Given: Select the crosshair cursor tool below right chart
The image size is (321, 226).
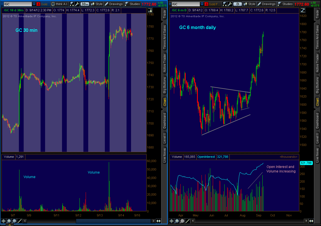Looking at the screenshot, I should pyautogui.click(x=172, y=221).
